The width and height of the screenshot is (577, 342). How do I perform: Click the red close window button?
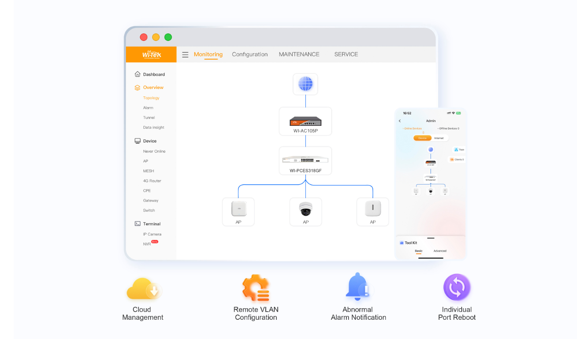pos(143,37)
